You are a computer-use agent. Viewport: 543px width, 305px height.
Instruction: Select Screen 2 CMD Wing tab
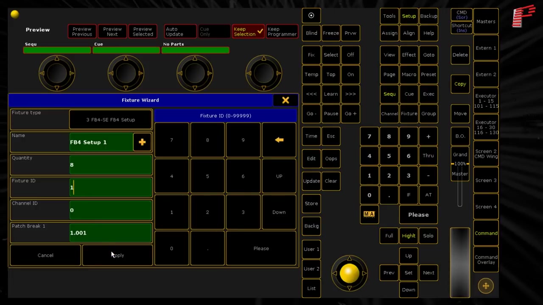(x=486, y=154)
